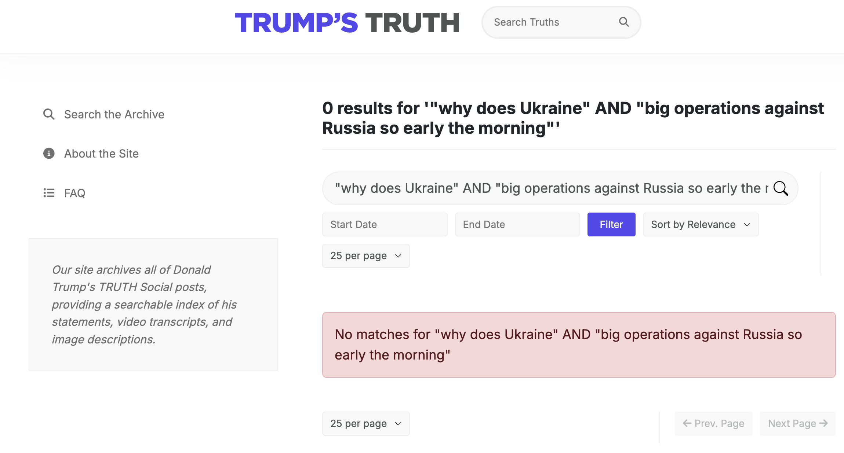Expand the top 25 per page selector
This screenshot has height=453, width=844.
tap(366, 256)
